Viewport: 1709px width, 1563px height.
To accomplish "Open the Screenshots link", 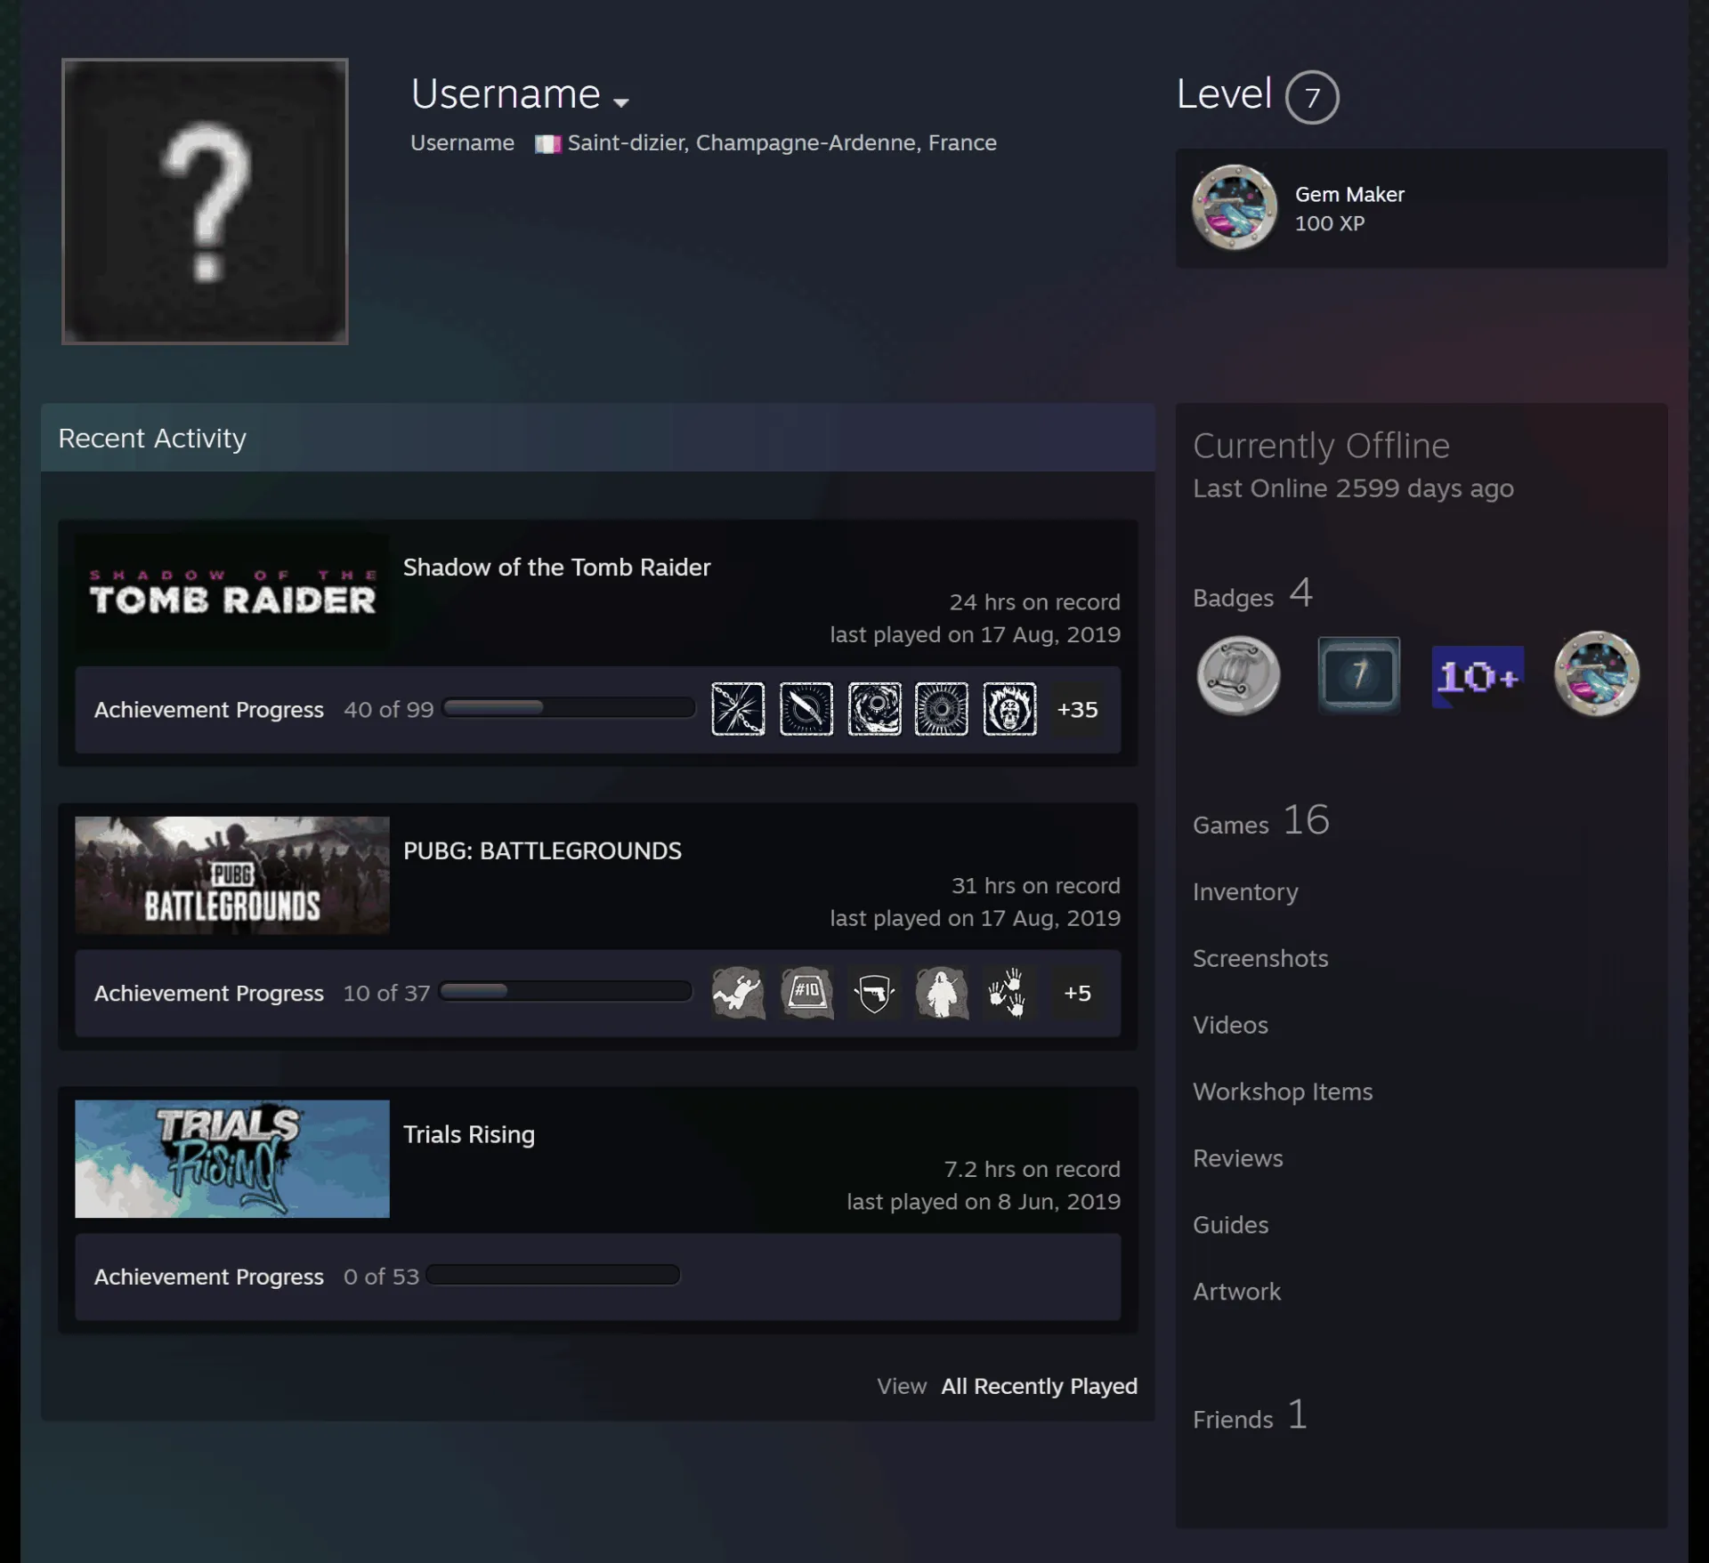I will (1260, 959).
